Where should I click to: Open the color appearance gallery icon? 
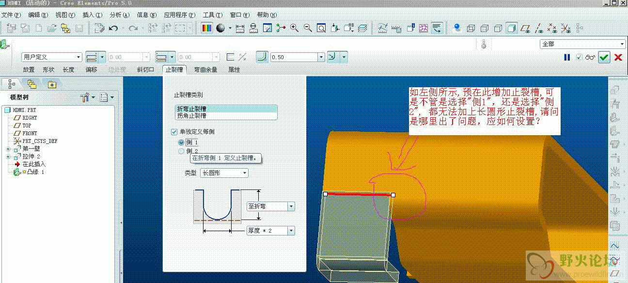[207, 28]
